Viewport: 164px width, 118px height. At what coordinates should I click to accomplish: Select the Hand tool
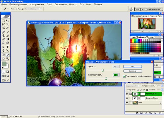(3, 58)
